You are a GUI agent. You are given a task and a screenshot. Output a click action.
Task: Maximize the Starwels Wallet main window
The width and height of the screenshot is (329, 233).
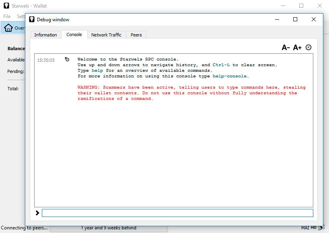(x=301, y=6)
